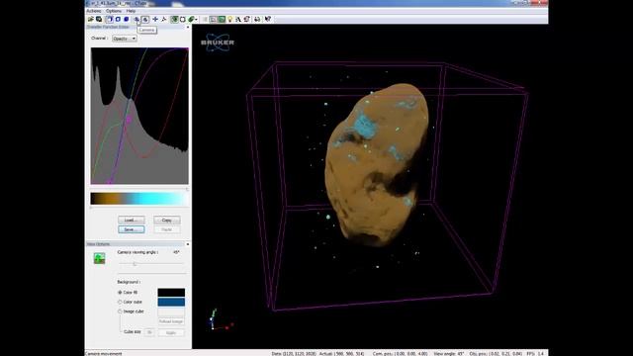633x356 pixels.
Task: Open the Help menu
Action: pyautogui.click(x=131, y=11)
